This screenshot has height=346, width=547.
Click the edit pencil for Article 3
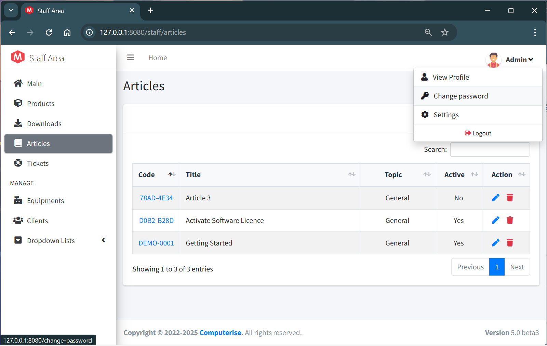495,198
